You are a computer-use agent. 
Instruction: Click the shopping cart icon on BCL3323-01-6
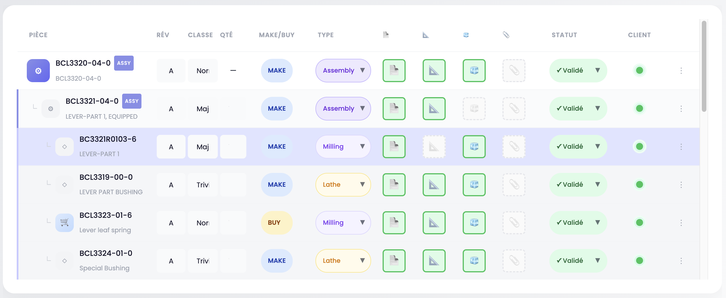[x=64, y=222]
